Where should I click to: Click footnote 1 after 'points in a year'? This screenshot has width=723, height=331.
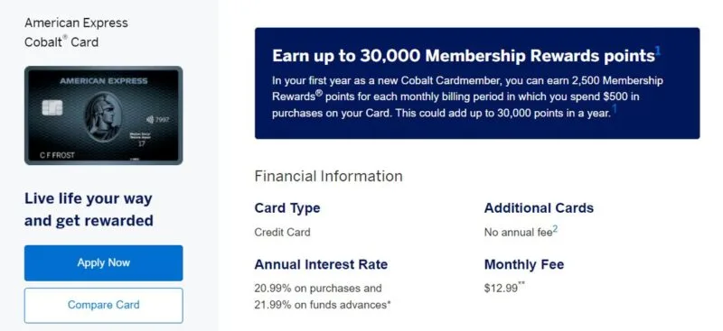tap(615, 109)
